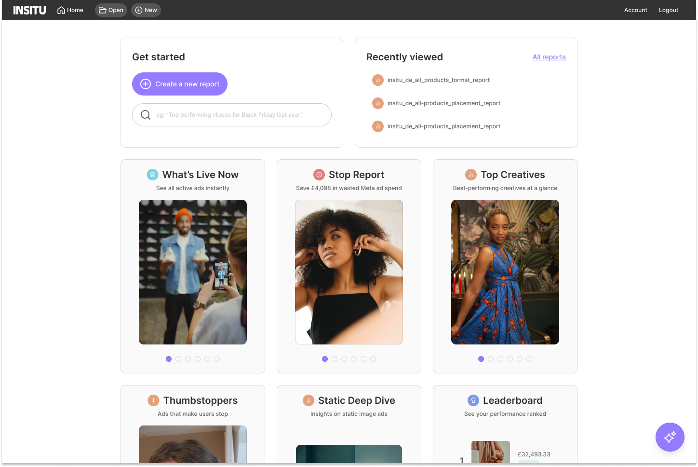Click the What's Live Now layers icon

pyautogui.click(x=152, y=175)
